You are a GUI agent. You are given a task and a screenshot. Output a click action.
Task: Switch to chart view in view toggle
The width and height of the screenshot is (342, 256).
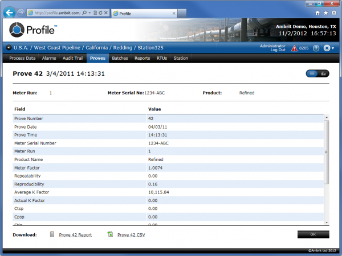pos(323,73)
